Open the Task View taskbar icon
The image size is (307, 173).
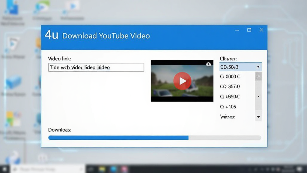[91, 169]
